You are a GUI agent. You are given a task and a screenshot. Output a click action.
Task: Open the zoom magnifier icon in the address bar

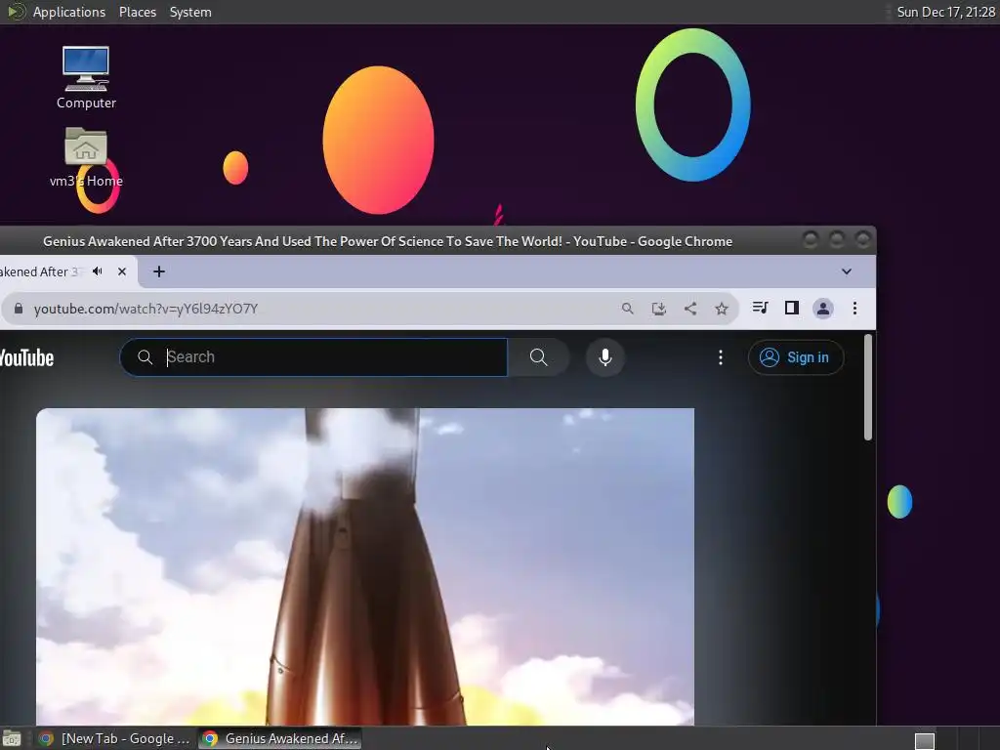point(628,309)
